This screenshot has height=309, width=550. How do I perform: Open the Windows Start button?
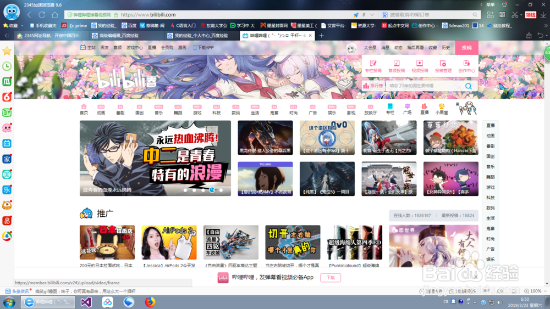pyautogui.click(x=9, y=302)
